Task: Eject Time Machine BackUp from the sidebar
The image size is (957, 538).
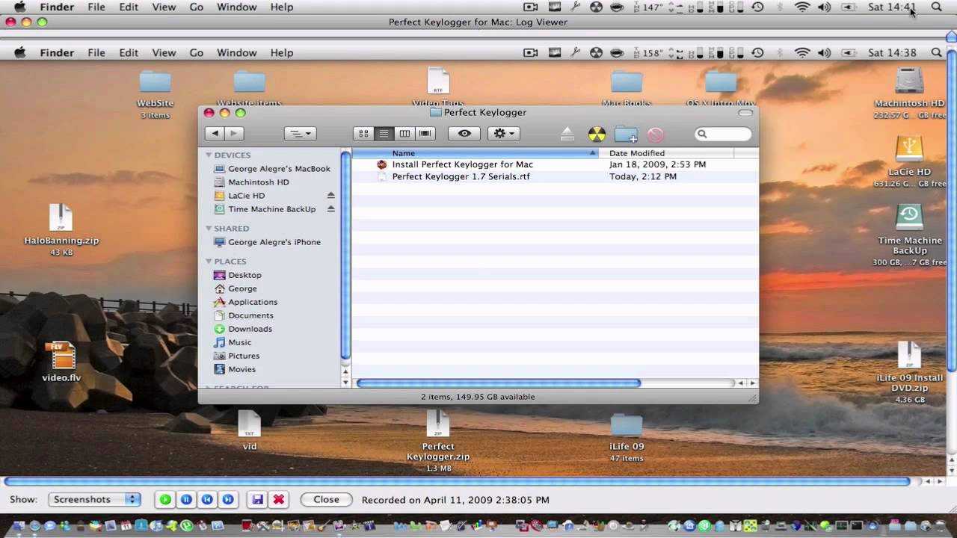Action: (331, 209)
